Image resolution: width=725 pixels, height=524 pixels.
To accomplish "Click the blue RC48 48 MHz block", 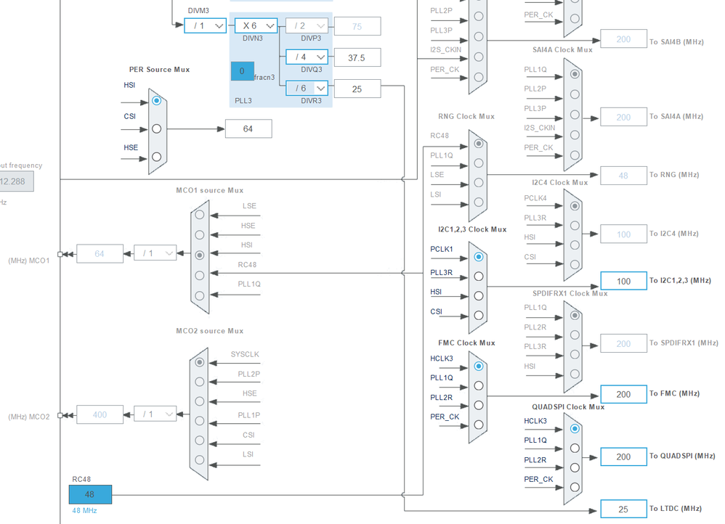I will (x=90, y=494).
